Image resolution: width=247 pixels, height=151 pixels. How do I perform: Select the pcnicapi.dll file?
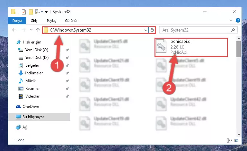[191, 47]
